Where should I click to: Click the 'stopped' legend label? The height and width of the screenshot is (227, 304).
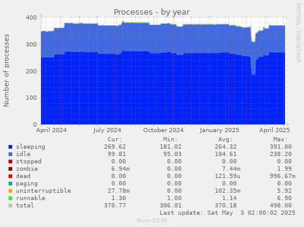pos(29,162)
